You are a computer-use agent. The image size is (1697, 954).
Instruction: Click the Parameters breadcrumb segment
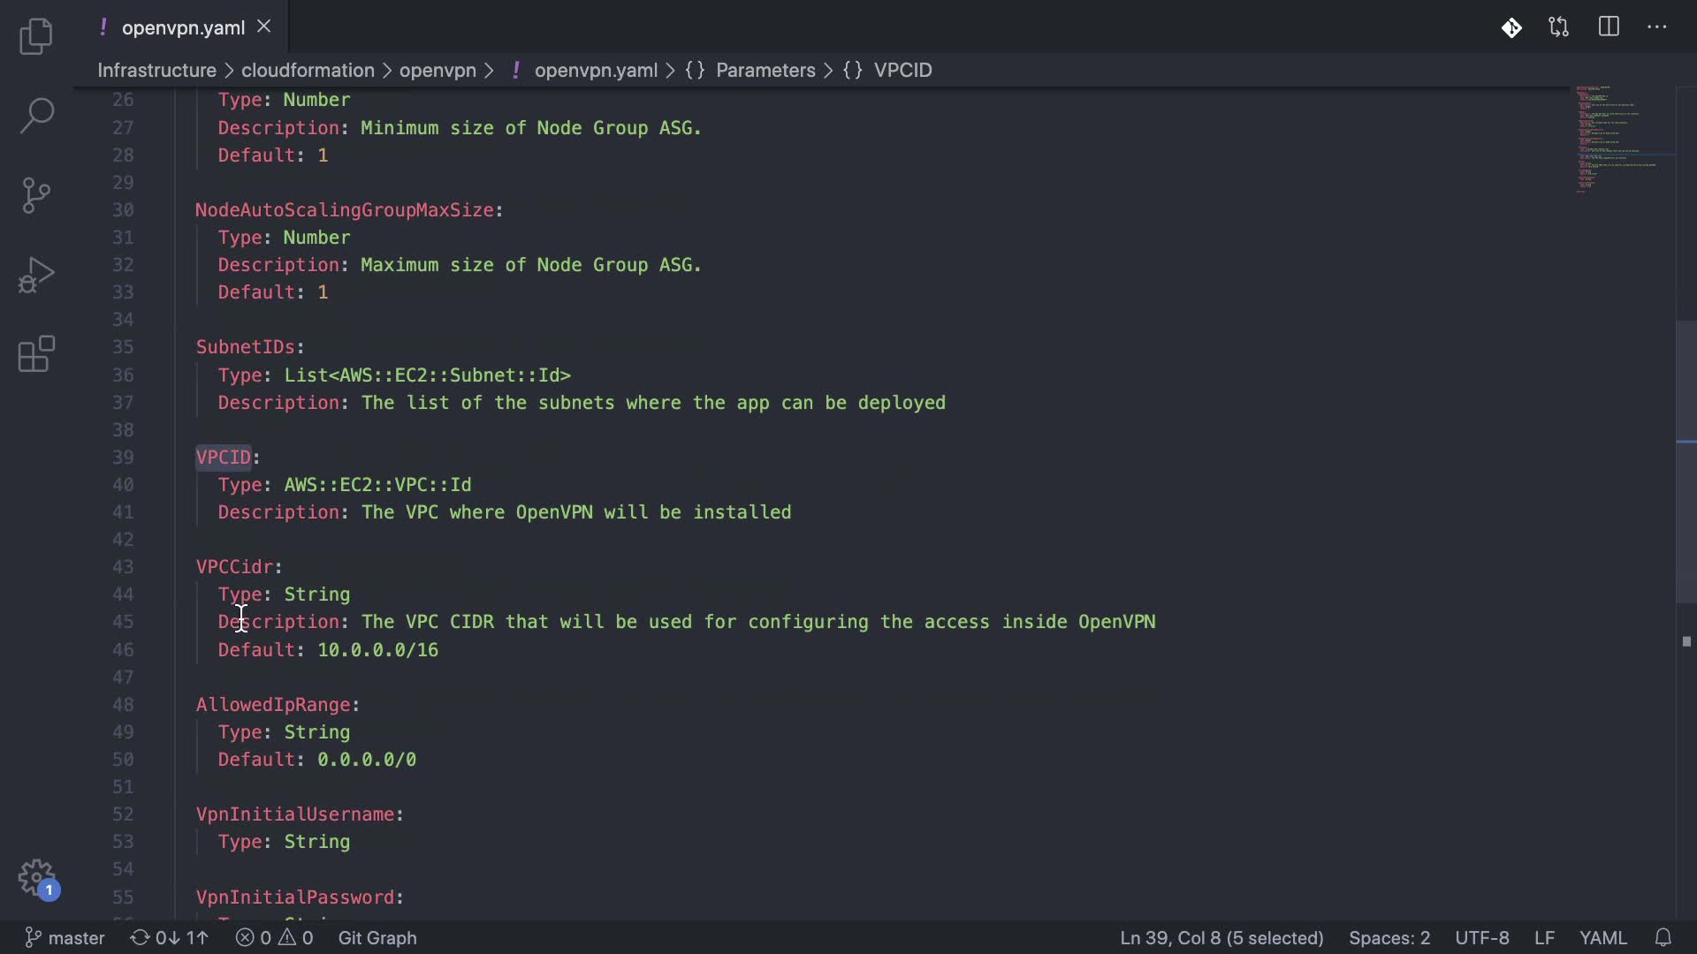pyautogui.click(x=765, y=70)
